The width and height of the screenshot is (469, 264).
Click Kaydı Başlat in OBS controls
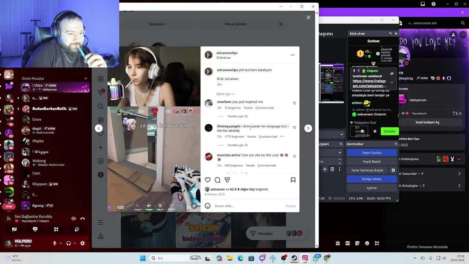(372, 161)
